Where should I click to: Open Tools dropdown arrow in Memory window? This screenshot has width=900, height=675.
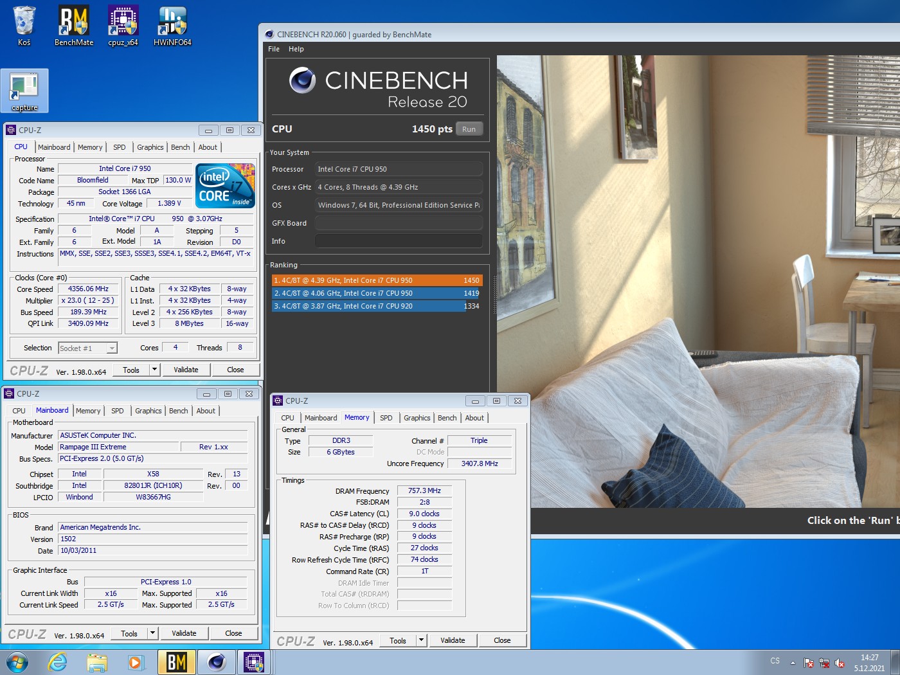coord(420,640)
